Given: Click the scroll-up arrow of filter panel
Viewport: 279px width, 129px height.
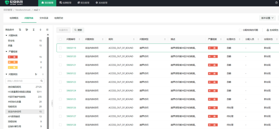Looking at the screenshot, I should [48, 35].
